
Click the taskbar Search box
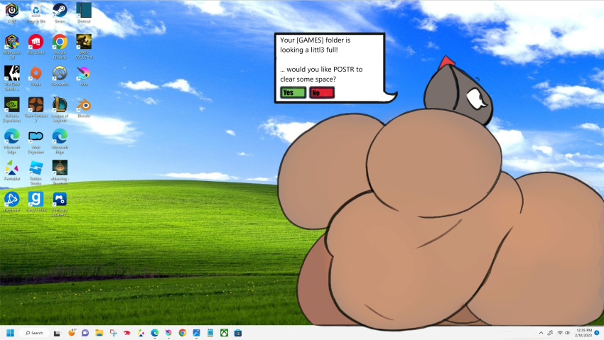tap(34, 332)
